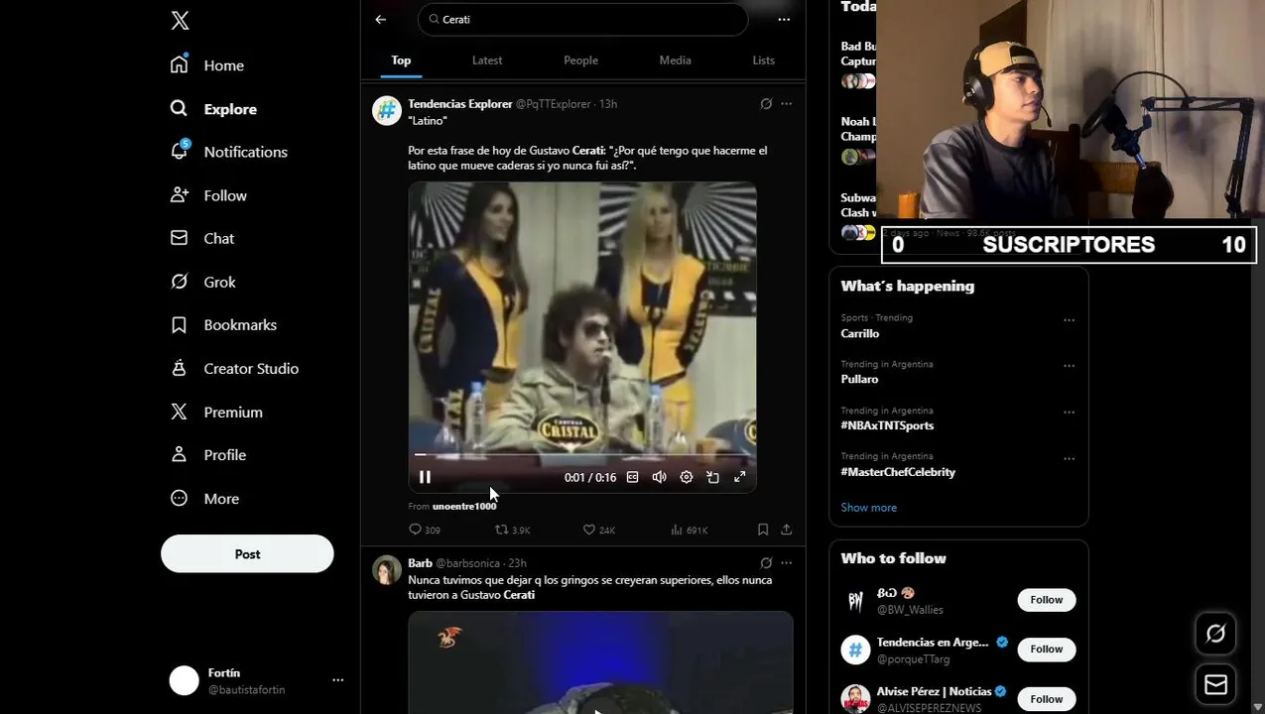The image size is (1265, 714).
Task: Repost the post with 3.9K reposts
Action: click(513, 530)
